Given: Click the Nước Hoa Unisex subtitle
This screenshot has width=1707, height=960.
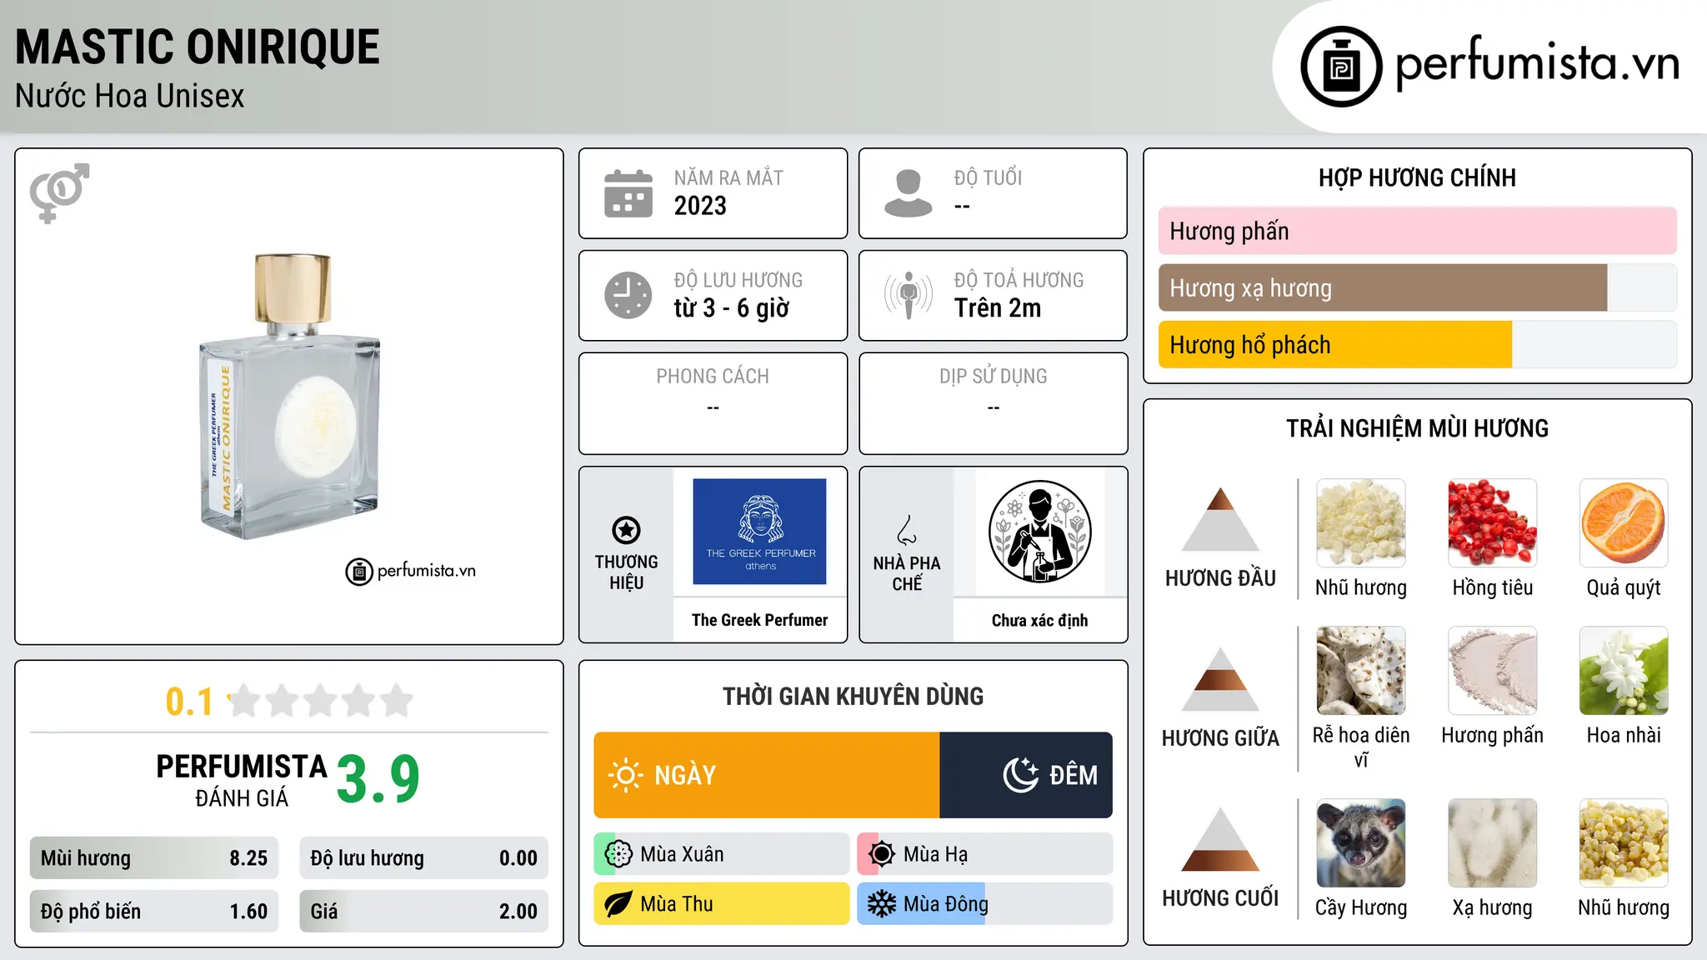Looking at the screenshot, I should coord(130,97).
